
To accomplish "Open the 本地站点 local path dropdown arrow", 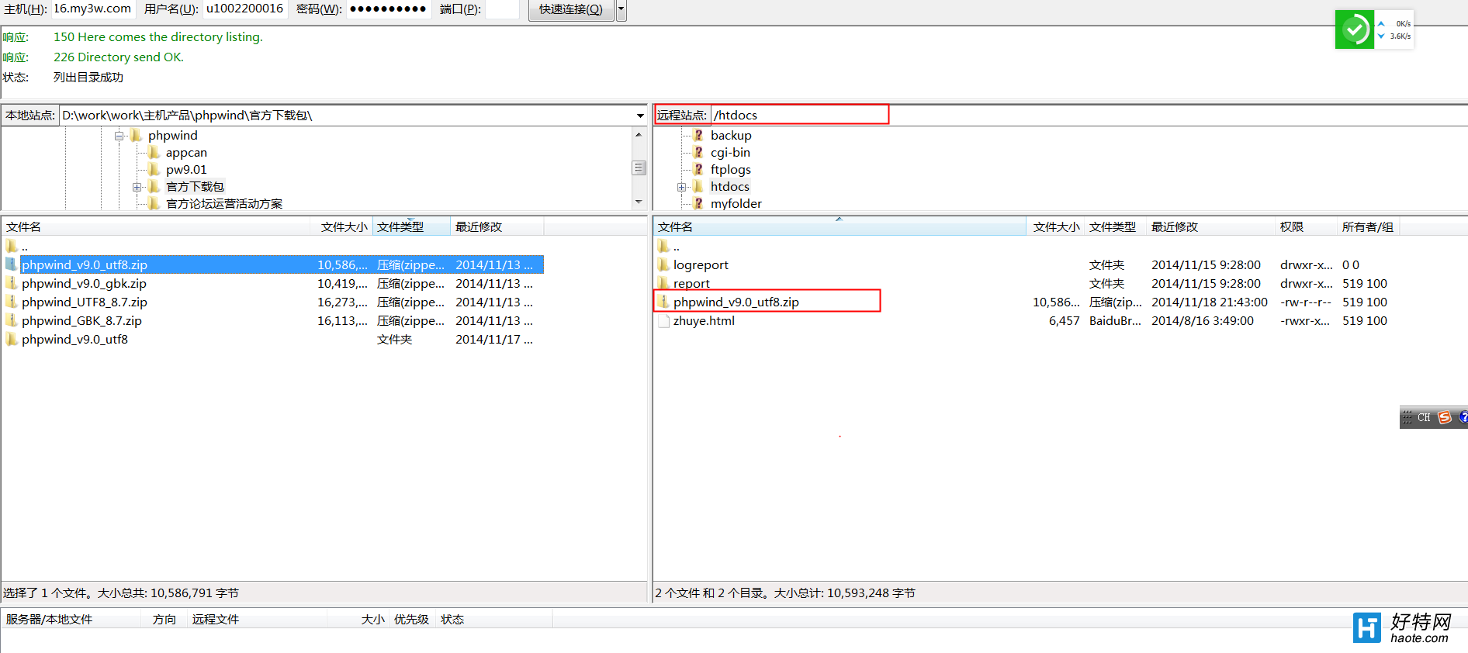I will click(x=640, y=116).
